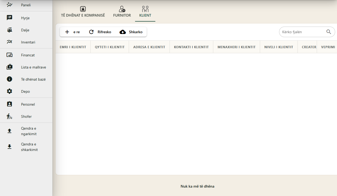Screen dimensions: 337x196
Task: Click the Qyteti i klientit column header
Action: coord(110,47)
